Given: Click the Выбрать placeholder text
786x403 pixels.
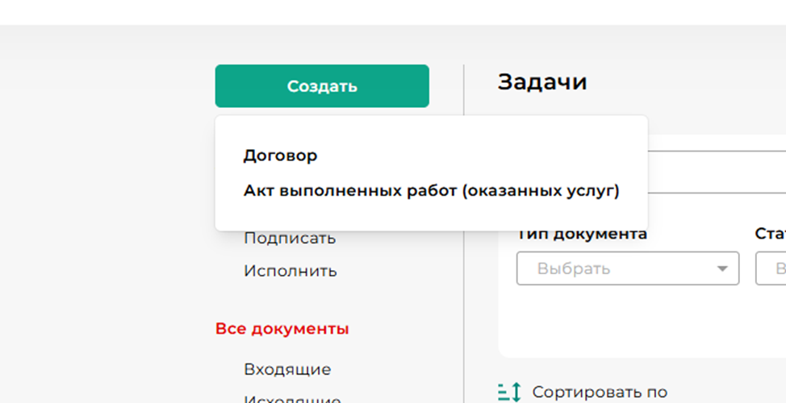Looking at the screenshot, I should (574, 268).
